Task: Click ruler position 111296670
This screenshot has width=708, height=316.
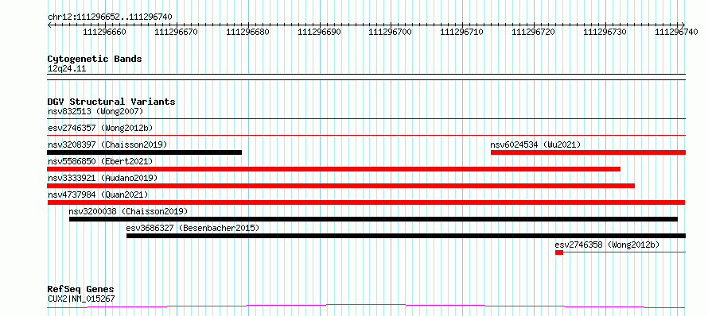Action: click(177, 33)
